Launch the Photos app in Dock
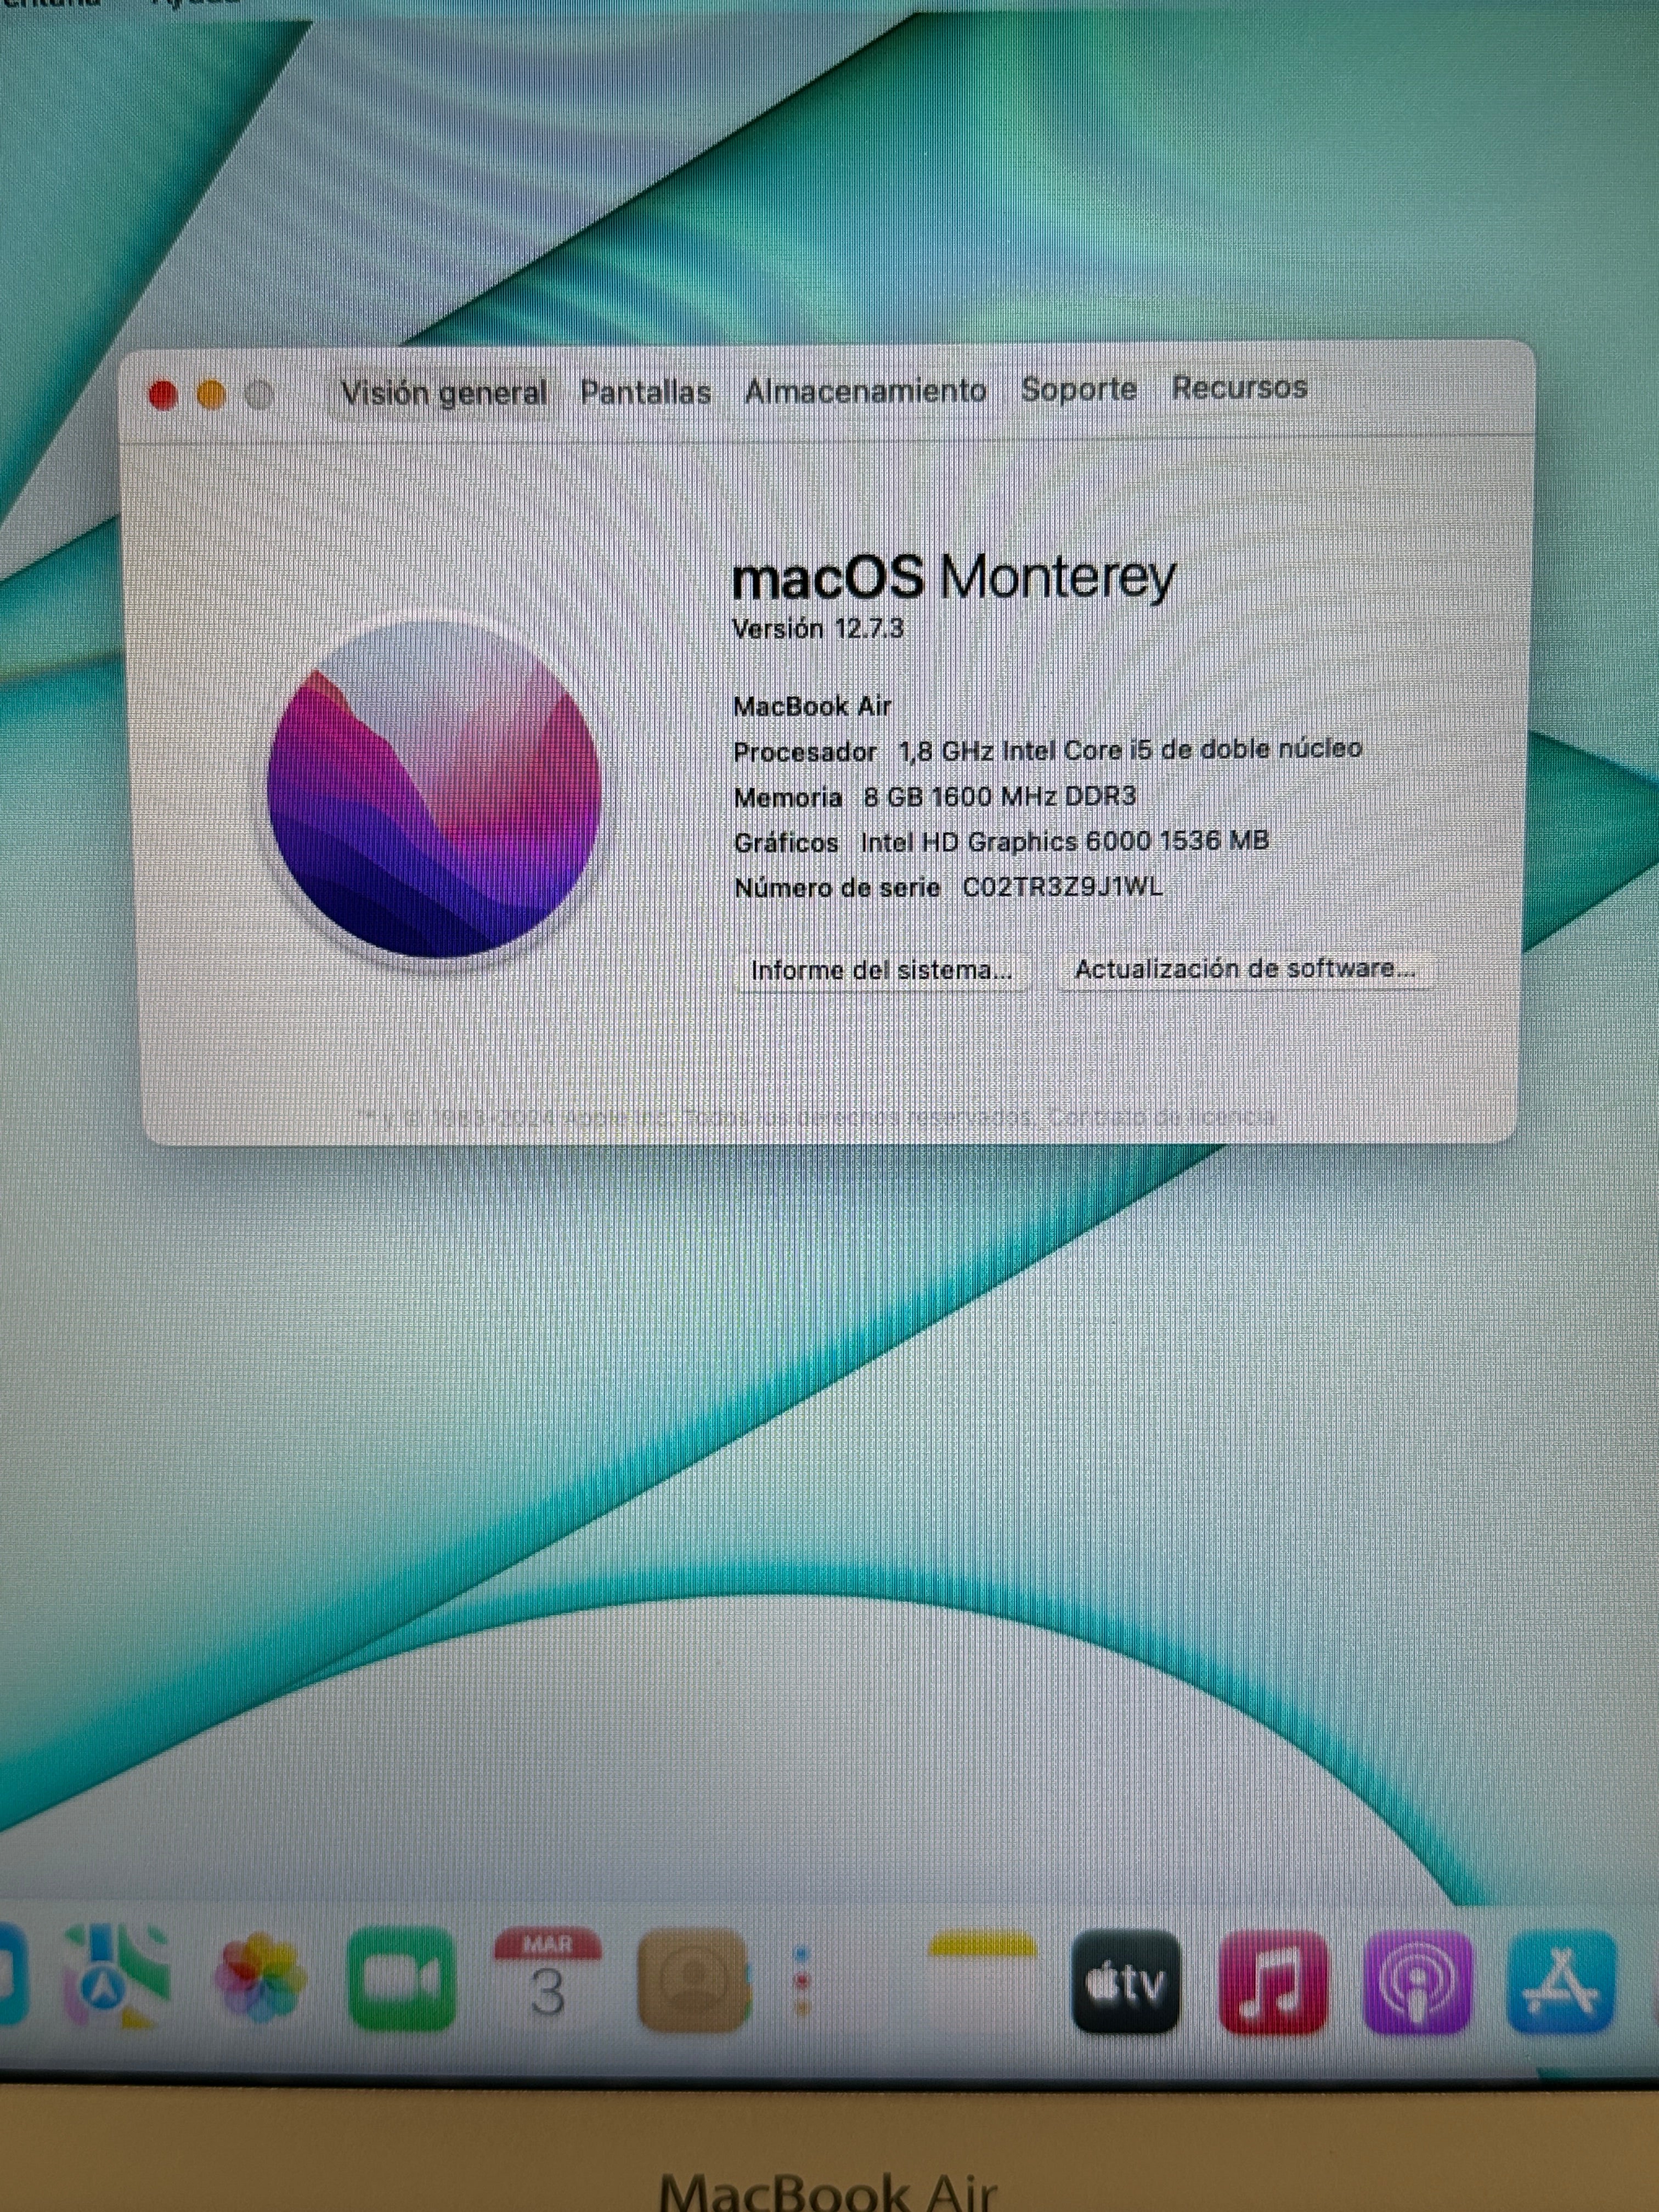This screenshot has height=2212, width=1659. click(x=260, y=1979)
